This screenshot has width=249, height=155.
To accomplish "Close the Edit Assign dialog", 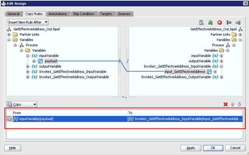I will (245, 3).
